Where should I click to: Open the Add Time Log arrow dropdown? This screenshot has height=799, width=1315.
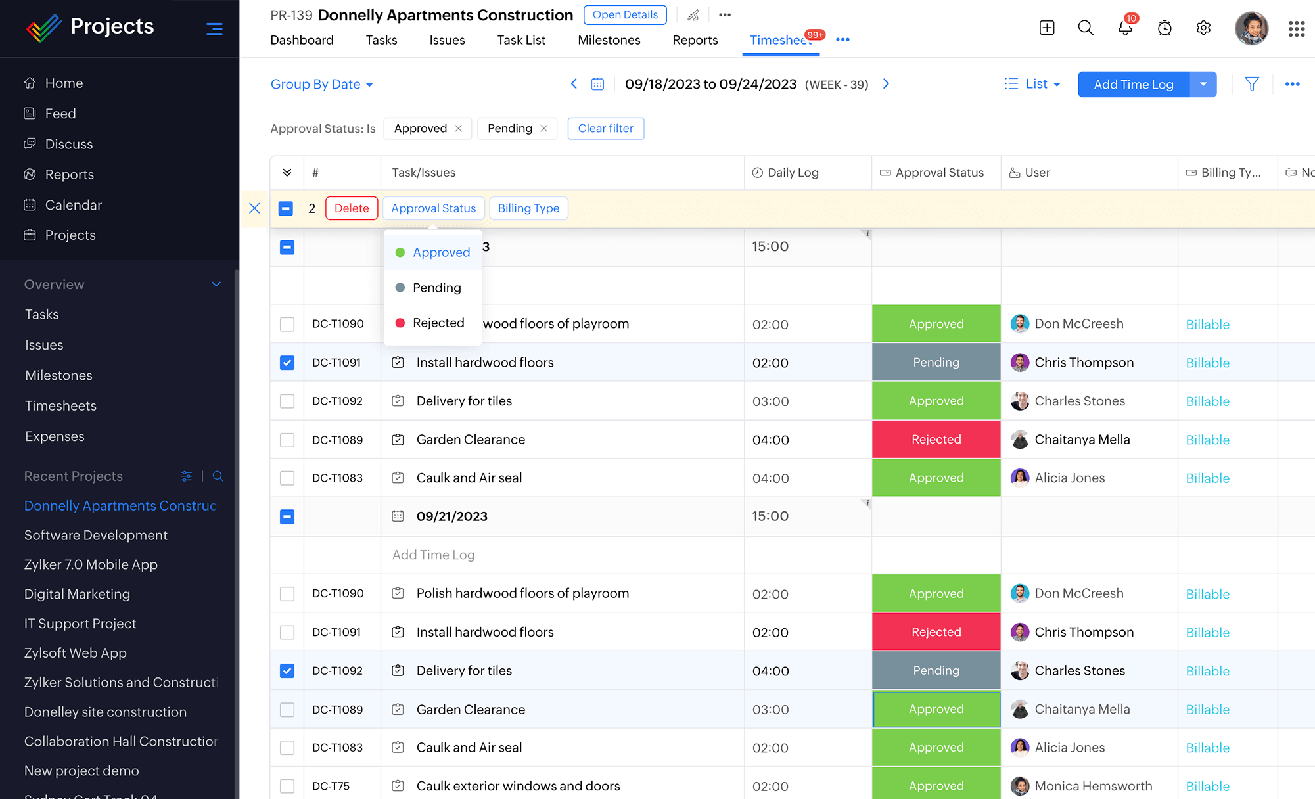point(1203,84)
